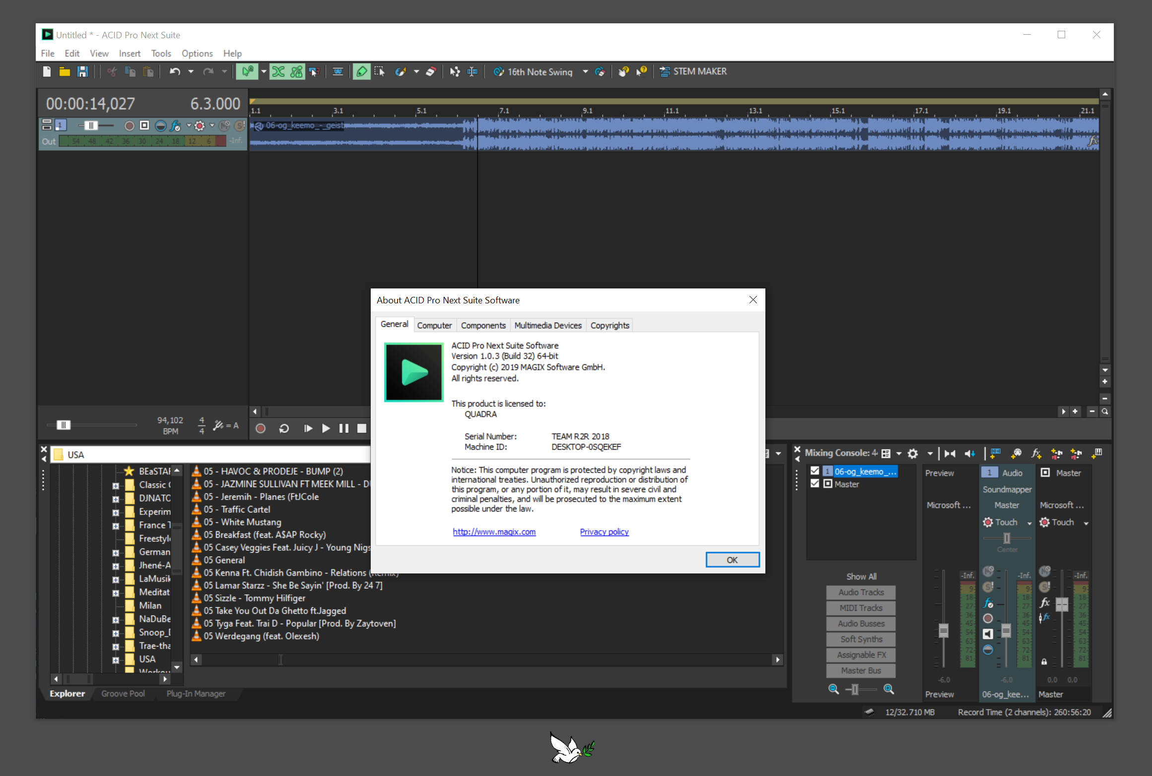The width and height of the screenshot is (1152, 776).
Task: Click the MIDI Tracks filter button
Action: [x=861, y=608]
